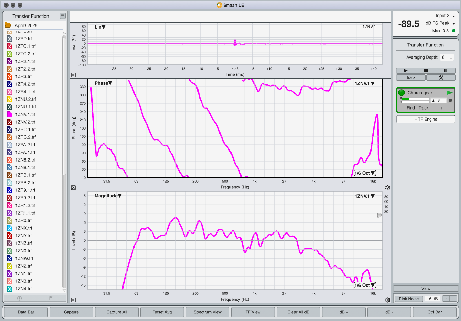This screenshot has width=461, height=321.
Task: Click the green input level status dot
Action: [x=453, y=31]
